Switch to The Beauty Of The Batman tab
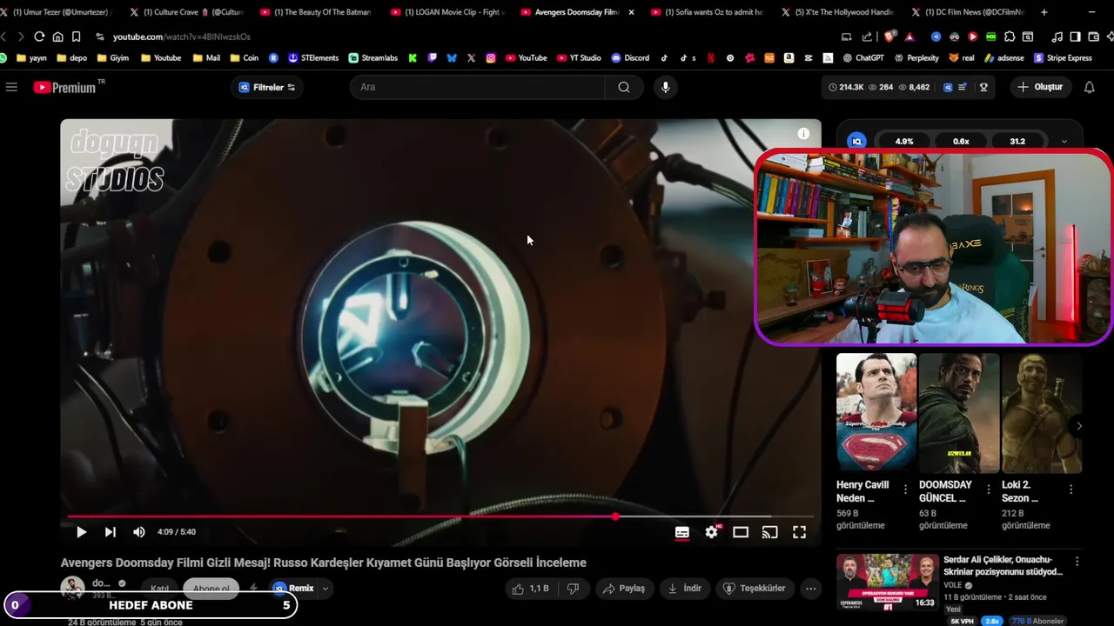Viewport: 1114px width, 626px height. pos(318,12)
